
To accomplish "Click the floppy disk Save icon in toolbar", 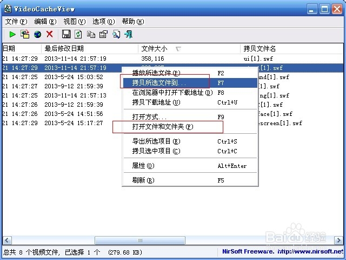I will pos(66,34).
